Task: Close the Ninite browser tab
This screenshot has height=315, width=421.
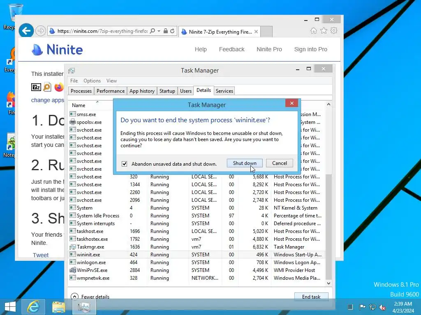Action: pos(256,32)
